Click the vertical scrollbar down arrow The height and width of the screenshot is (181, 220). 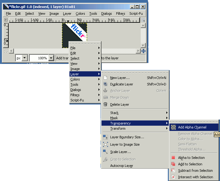143,45
